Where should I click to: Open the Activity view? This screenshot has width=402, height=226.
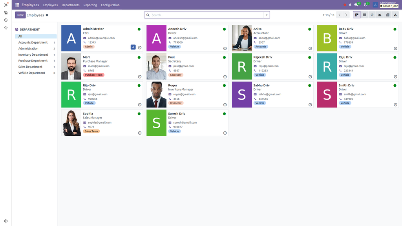click(372, 15)
